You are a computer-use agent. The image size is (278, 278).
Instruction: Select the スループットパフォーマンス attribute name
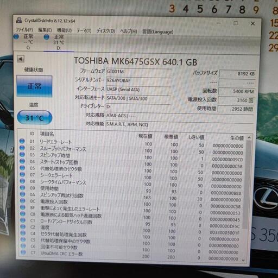click(63, 149)
